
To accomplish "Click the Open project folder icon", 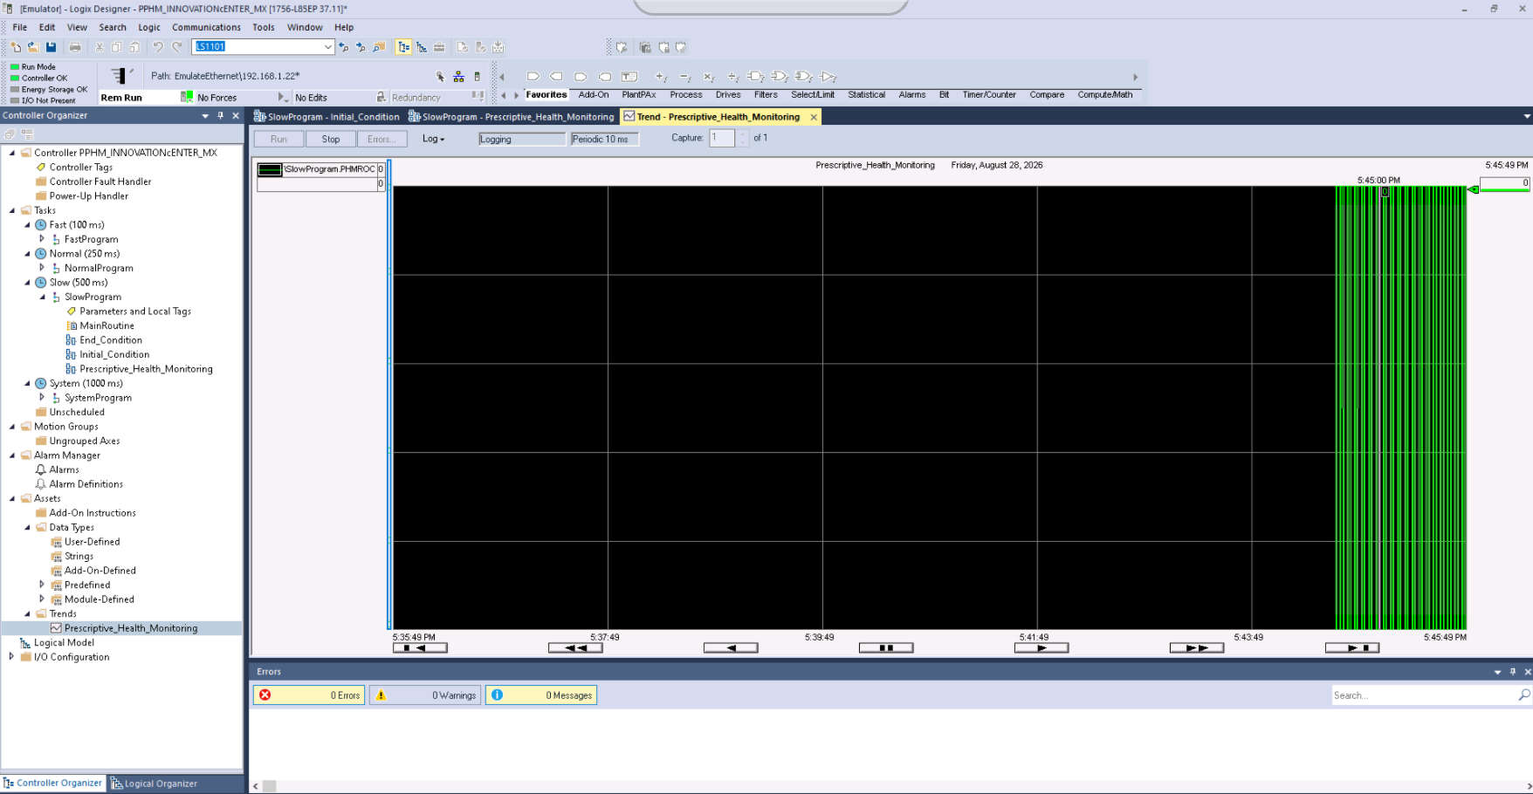I will (x=33, y=47).
